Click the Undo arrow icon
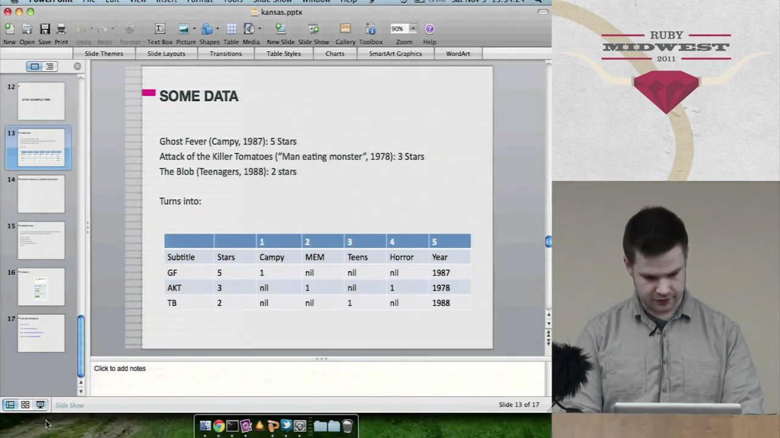 pyautogui.click(x=81, y=29)
